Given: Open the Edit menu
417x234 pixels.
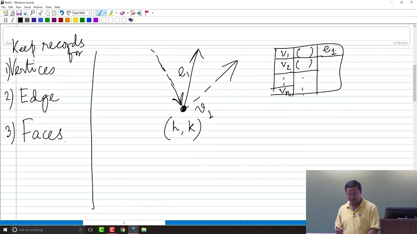Looking at the screenshot, I should 11,7.
